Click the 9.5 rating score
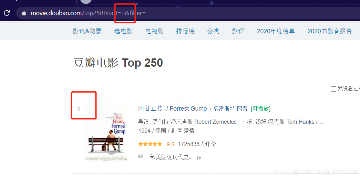Screen dimensions: 360x178 [171, 144]
